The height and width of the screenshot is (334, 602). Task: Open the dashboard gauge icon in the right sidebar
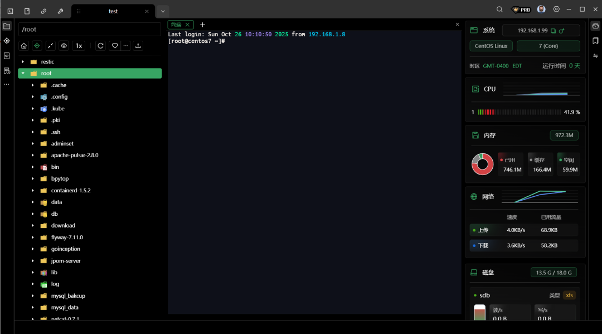pyautogui.click(x=595, y=26)
